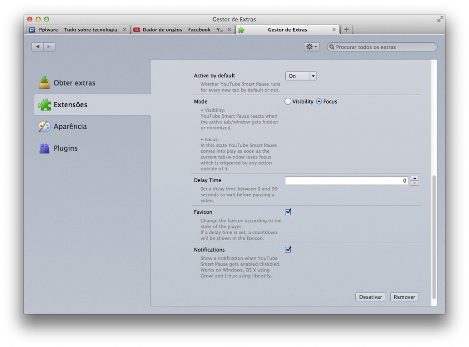The width and height of the screenshot is (469, 347).
Task: Select the green puzzle Extensões icon
Action: [x=44, y=105]
